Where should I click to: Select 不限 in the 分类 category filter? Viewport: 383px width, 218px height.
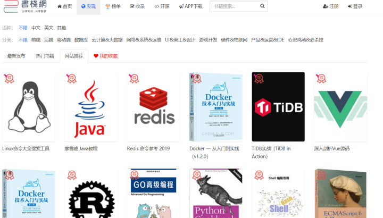pyautogui.click(x=23, y=40)
